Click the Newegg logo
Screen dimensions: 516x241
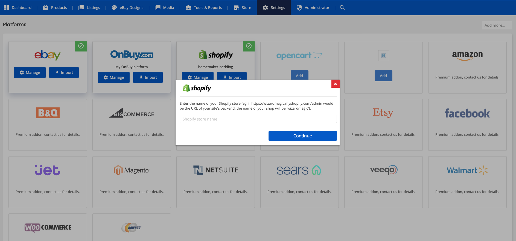pyautogui.click(x=132, y=228)
